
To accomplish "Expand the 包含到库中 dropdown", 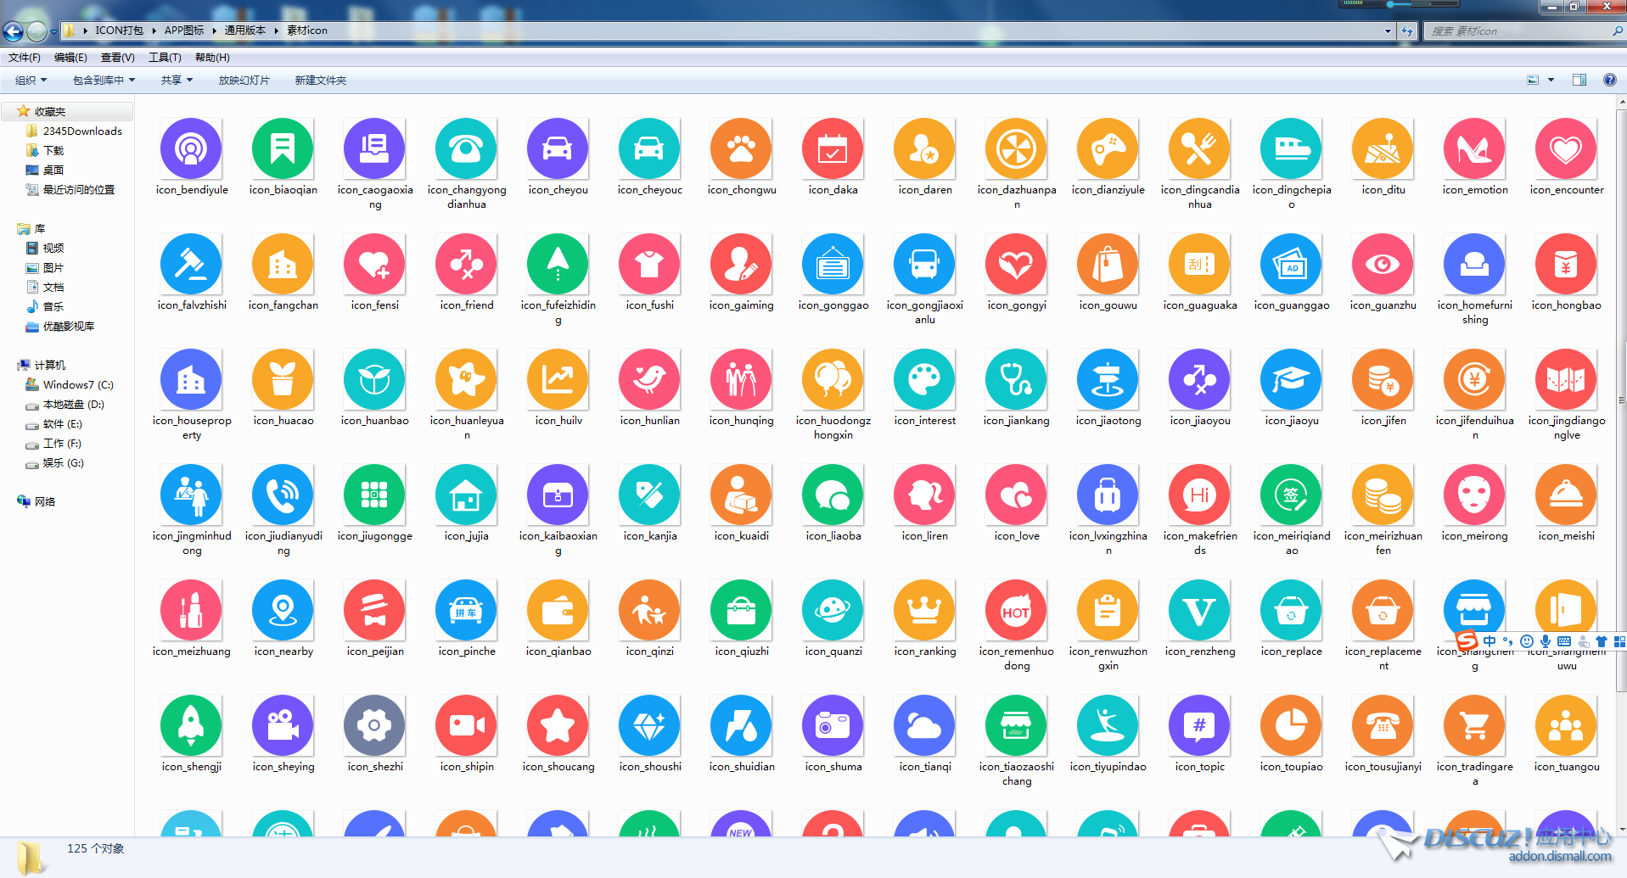I will [x=104, y=81].
